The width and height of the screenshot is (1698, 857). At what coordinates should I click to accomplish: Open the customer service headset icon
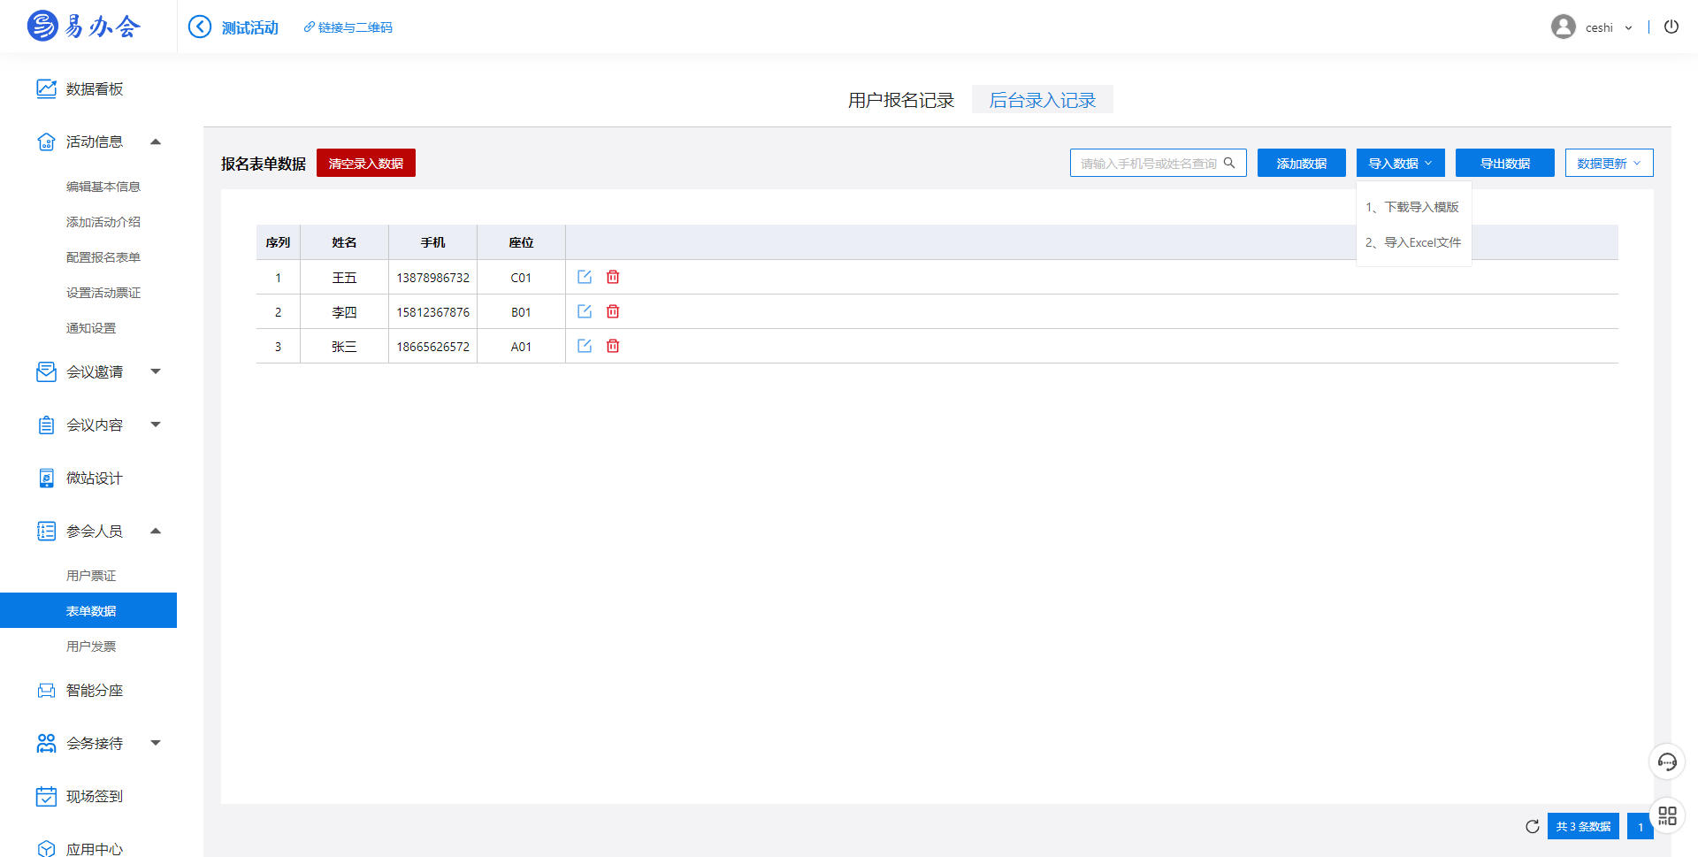(1666, 761)
